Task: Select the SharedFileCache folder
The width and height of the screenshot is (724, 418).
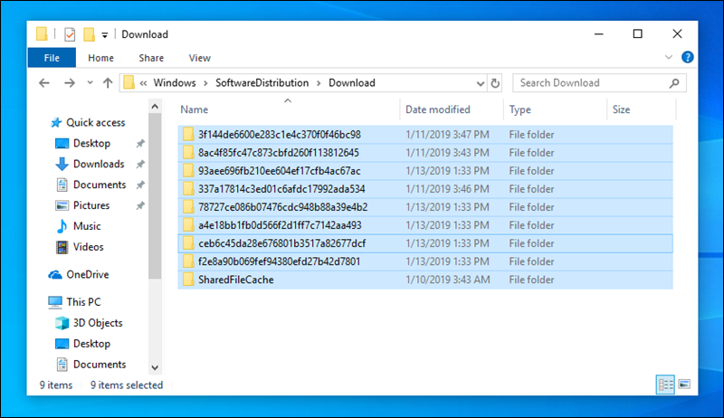Action: 424,280
